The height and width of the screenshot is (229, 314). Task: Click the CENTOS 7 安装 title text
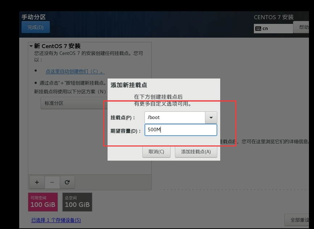coord(274,17)
